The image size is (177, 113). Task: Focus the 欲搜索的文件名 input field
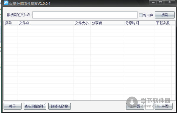(x=85, y=15)
